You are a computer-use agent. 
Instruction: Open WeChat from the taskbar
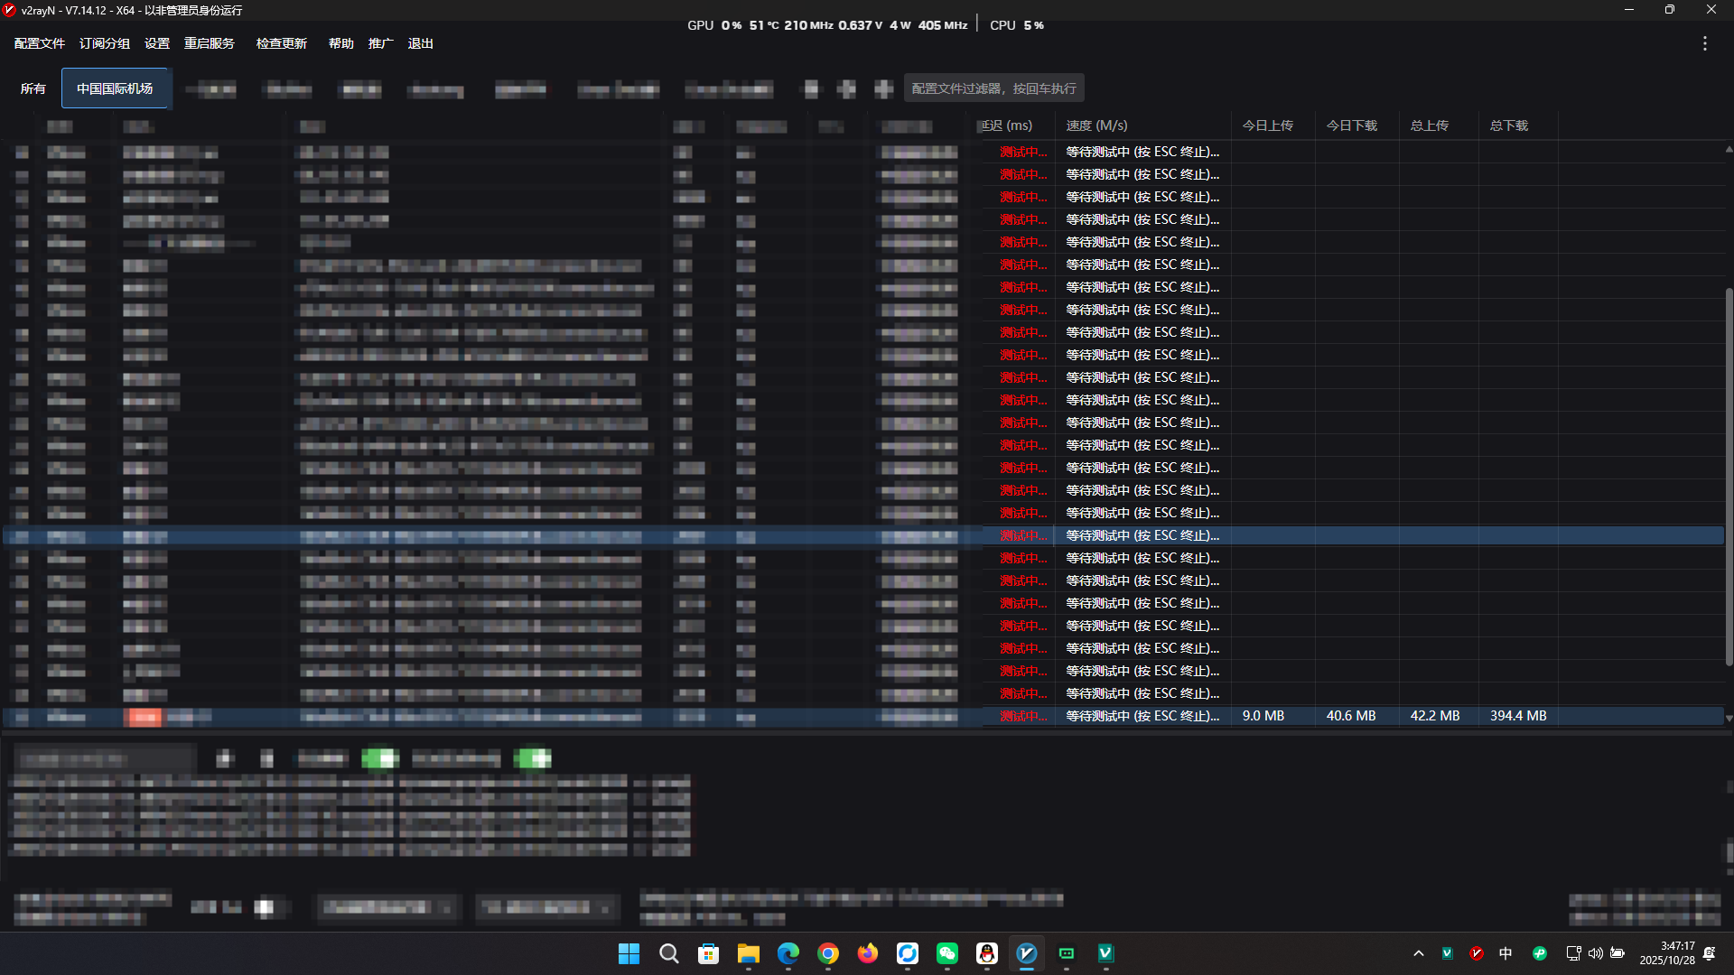click(x=946, y=953)
